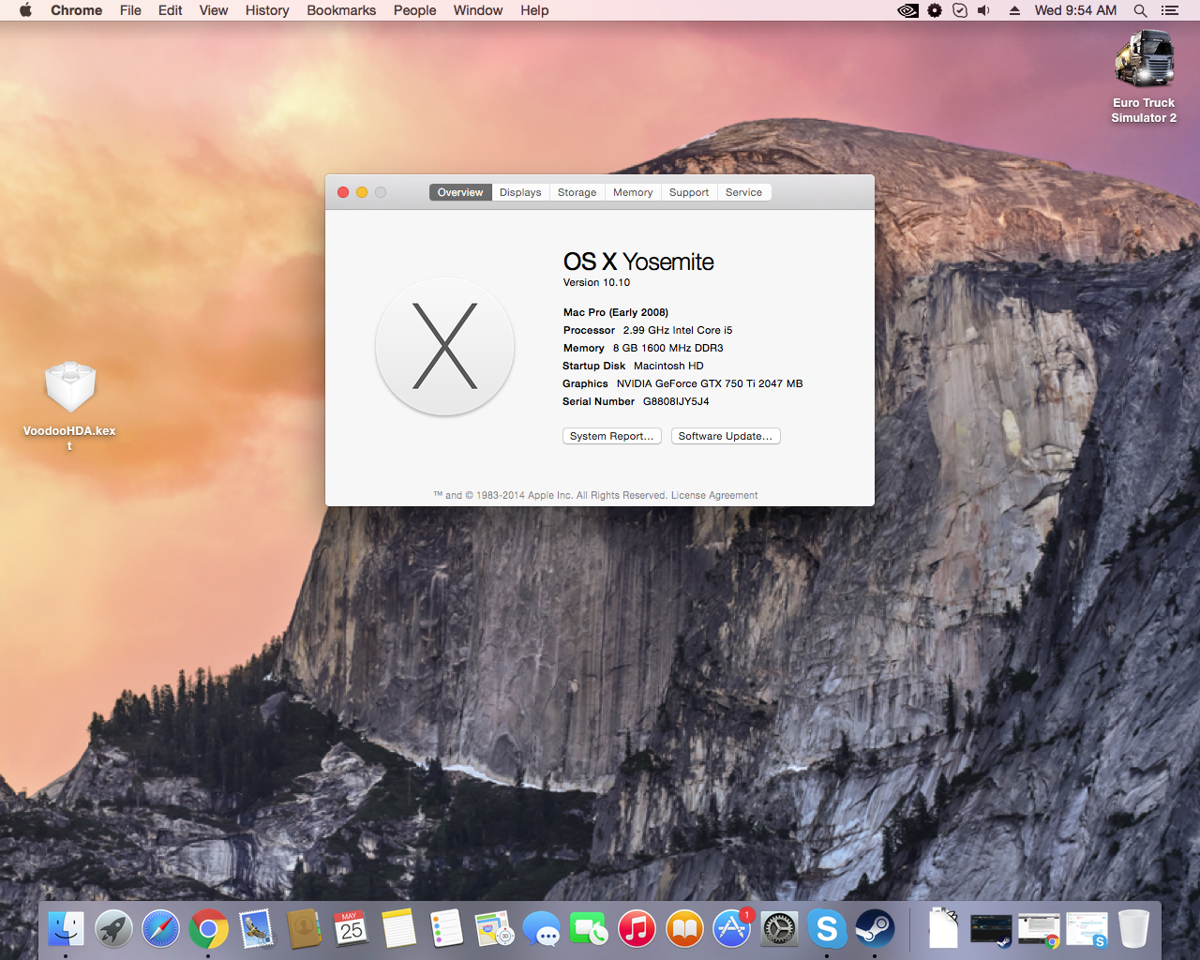Open Notification Center list icon
The image size is (1200, 960).
1169,10
